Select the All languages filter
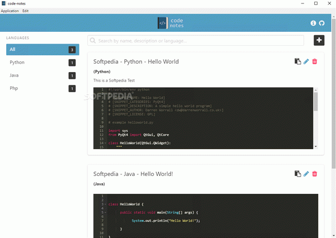 pos(42,50)
